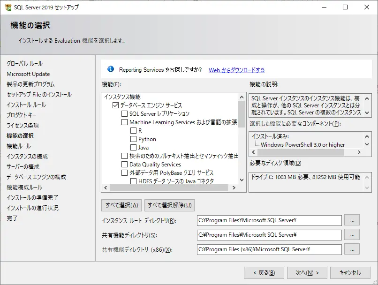Click < 戻る(B) button

coord(264,273)
